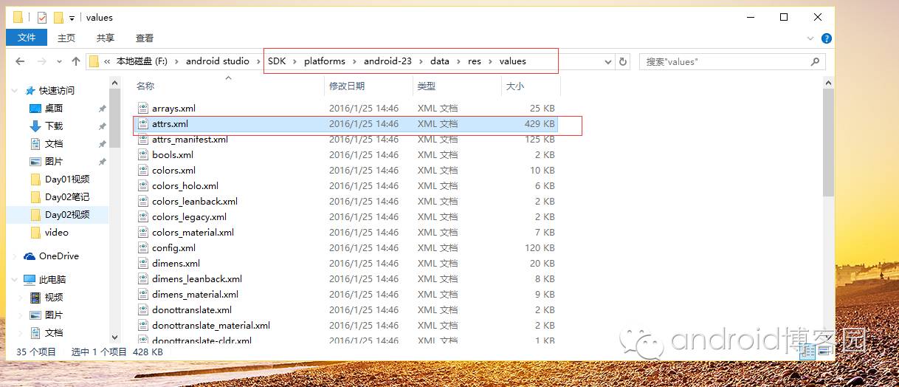
Task: Select 下载 in quick access
Action: click(x=54, y=126)
